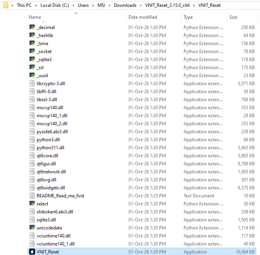Click the _socket file icon
Screen dimensions: 260x255
[x=32, y=51]
